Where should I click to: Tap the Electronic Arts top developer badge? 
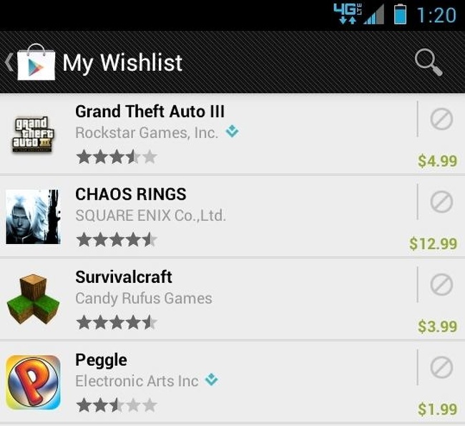(212, 379)
